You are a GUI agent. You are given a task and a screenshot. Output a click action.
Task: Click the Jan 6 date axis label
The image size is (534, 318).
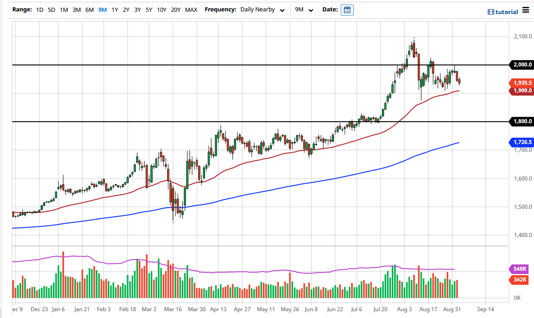pyautogui.click(x=58, y=309)
